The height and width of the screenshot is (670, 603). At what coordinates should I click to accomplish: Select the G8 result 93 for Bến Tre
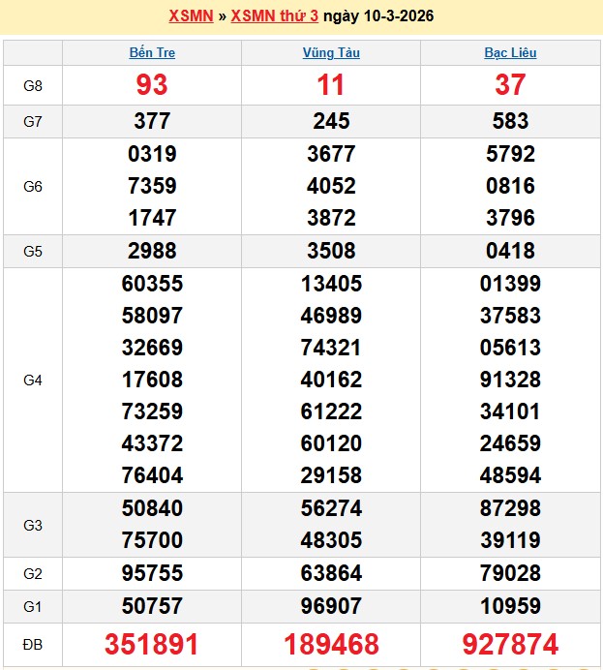(152, 85)
